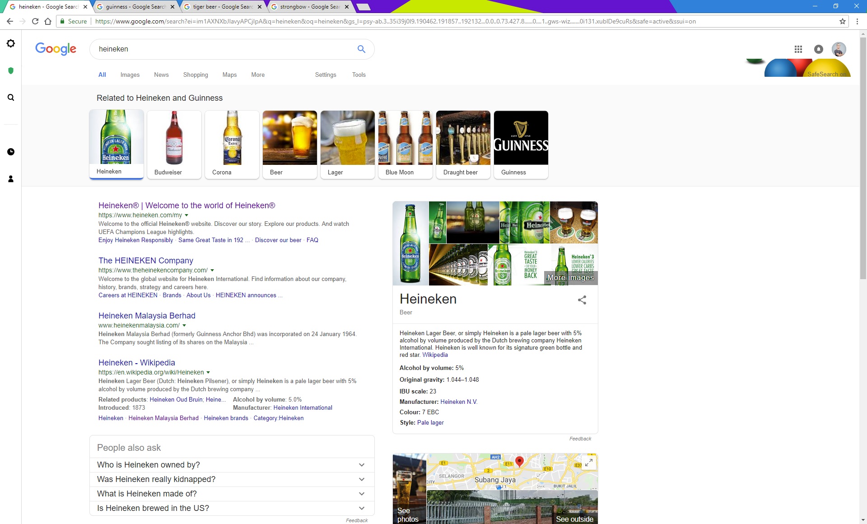This screenshot has width=867, height=524.
Task: Open The HEINEKEN Company result
Action: (146, 261)
